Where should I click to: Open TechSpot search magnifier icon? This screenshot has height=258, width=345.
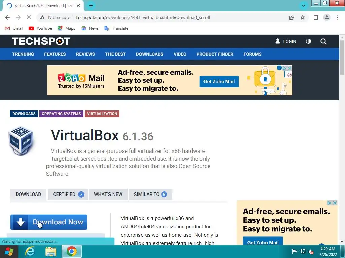tap(323, 41)
